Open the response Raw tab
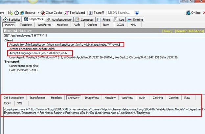This screenshot has height=134, width=205. (187, 98)
